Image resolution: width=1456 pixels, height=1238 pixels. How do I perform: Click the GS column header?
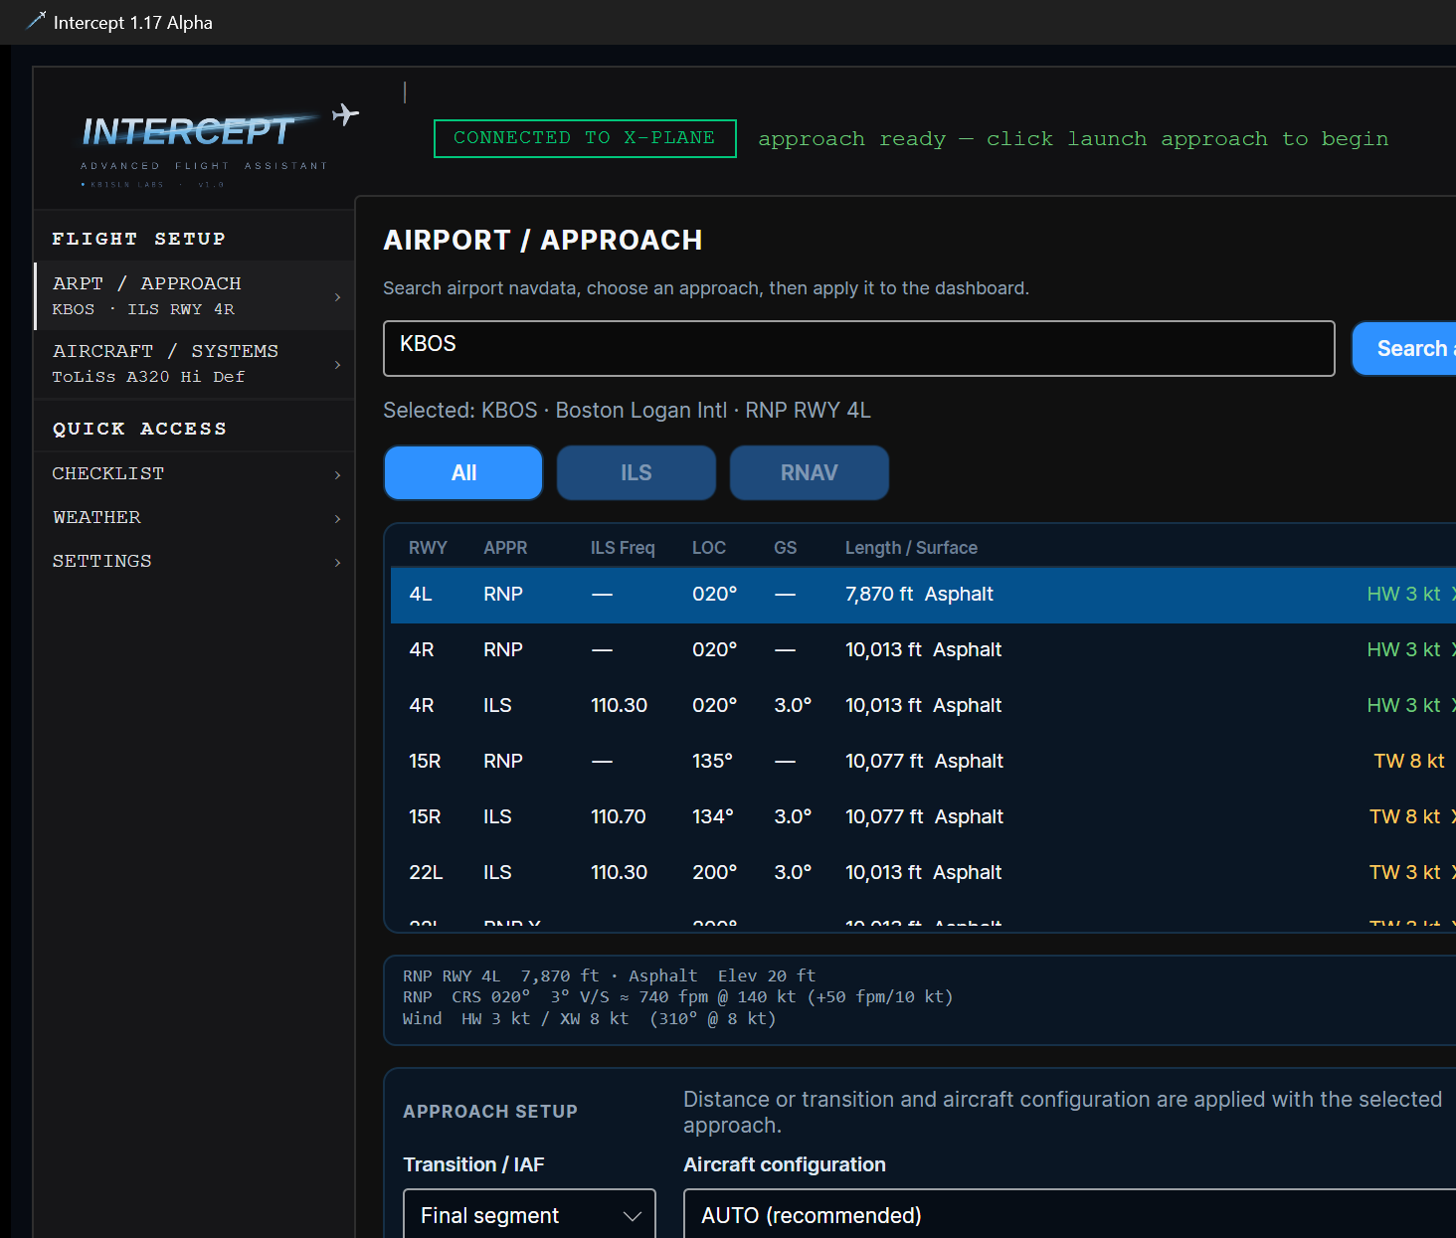(786, 548)
